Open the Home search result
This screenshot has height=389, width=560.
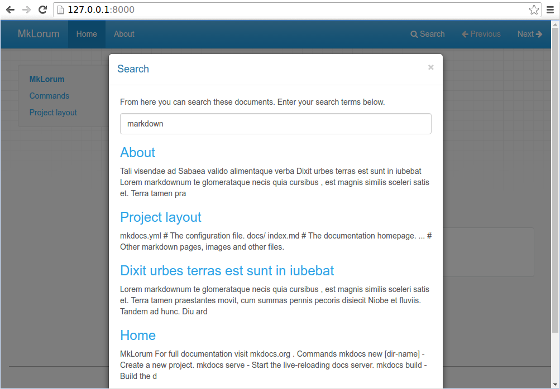(x=138, y=335)
